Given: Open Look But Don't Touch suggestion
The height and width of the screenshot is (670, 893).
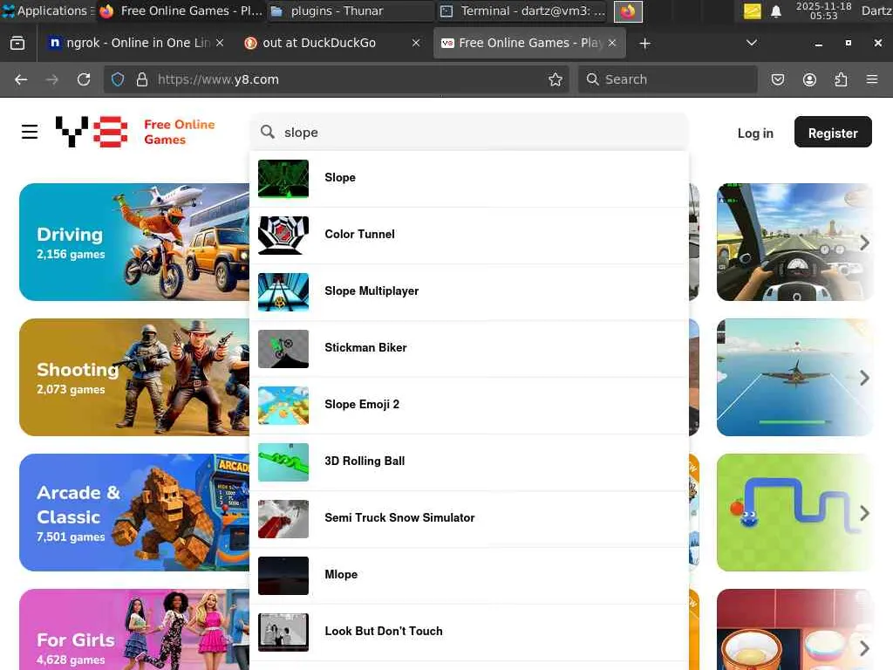Looking at the screenshot, I should 468,632.
